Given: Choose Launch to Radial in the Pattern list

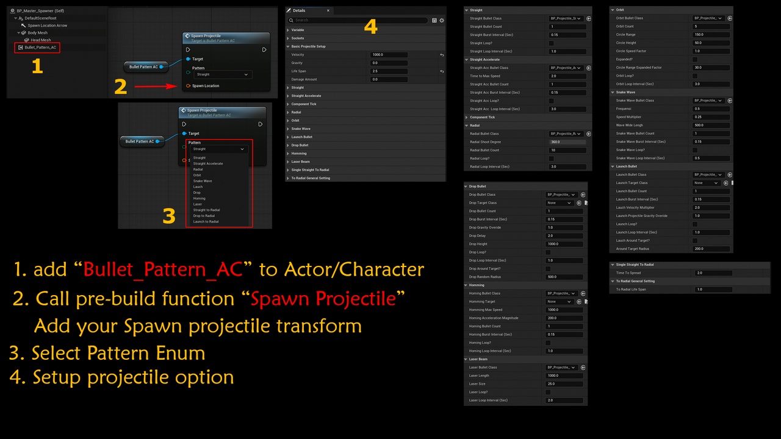Looking at the screenshot, I should tap(206, 222).
